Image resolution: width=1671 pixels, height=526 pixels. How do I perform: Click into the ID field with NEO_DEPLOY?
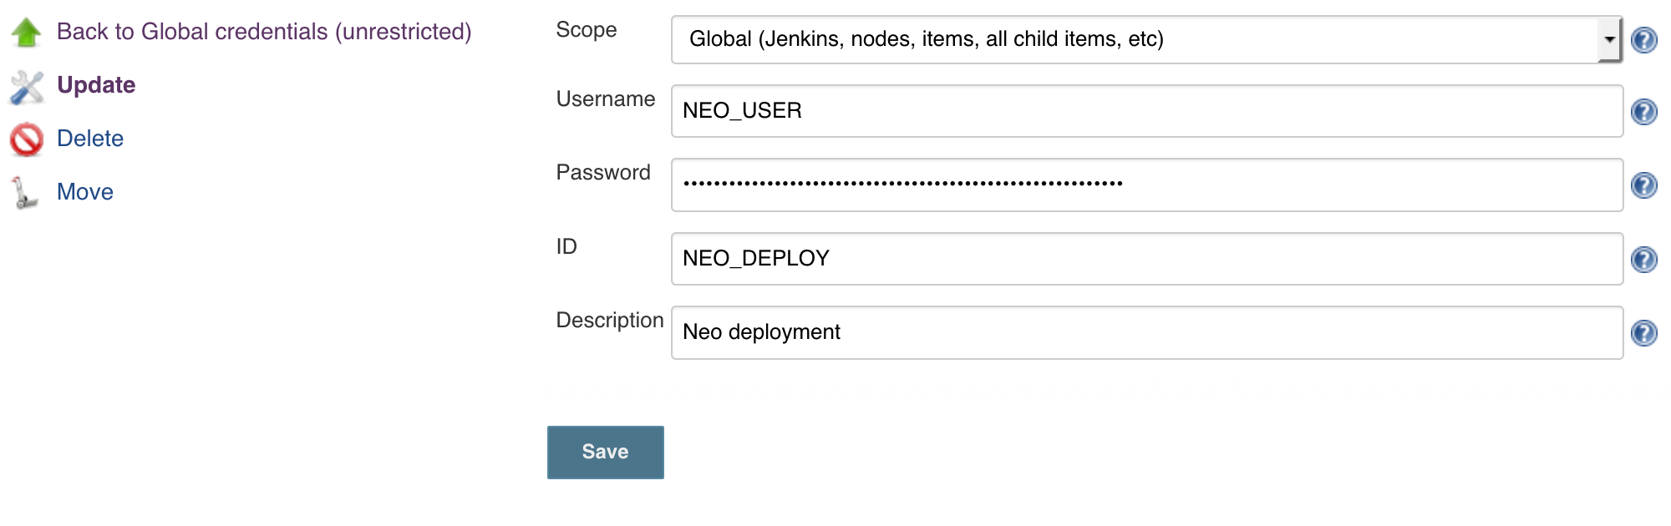1147,259
